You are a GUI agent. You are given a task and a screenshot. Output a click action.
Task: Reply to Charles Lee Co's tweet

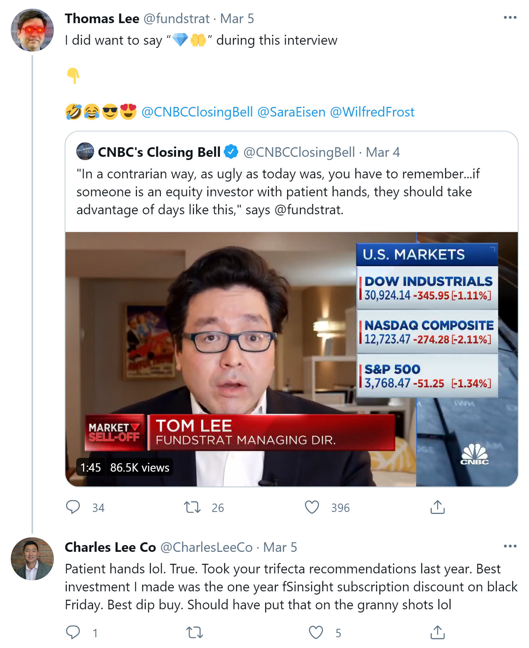tap(73, 632)
